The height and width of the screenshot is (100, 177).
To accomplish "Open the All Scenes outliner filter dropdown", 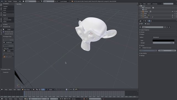I will point(157,4).
